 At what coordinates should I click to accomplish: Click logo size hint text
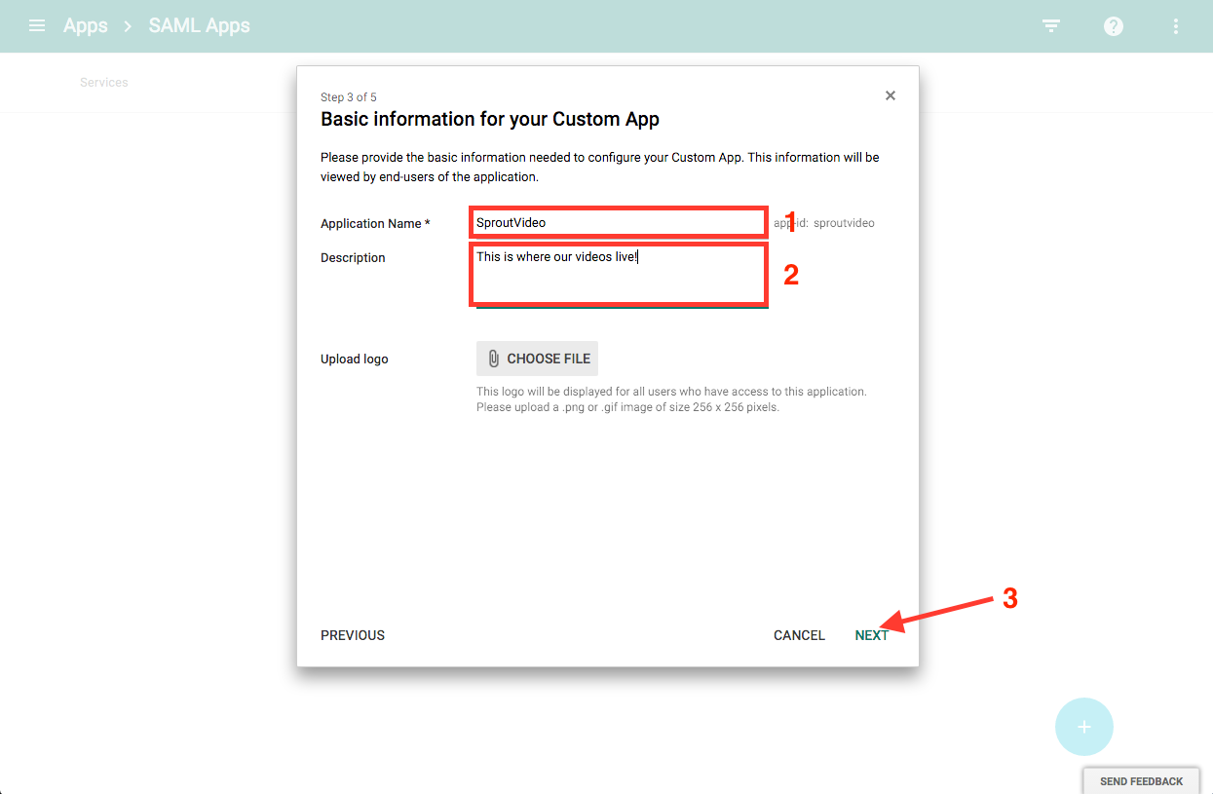[x=671, y=399]
